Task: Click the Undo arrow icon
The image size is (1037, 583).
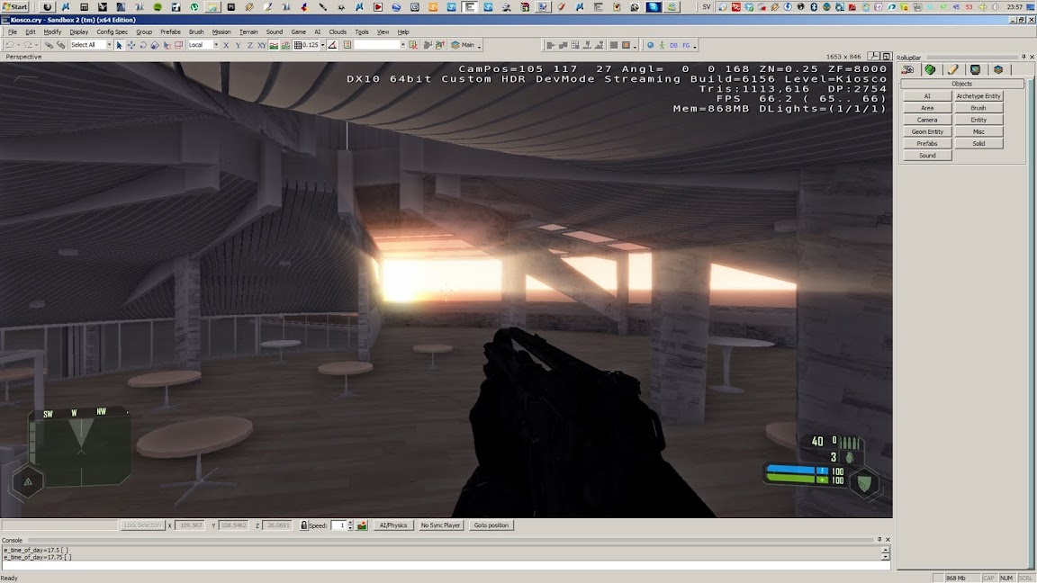Action: (x=10, y=45)
